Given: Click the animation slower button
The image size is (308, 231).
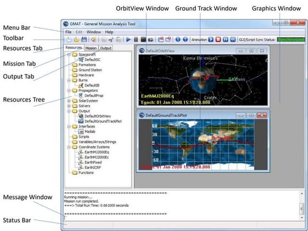Looking at the screenshot, I should tap(233, 40).
